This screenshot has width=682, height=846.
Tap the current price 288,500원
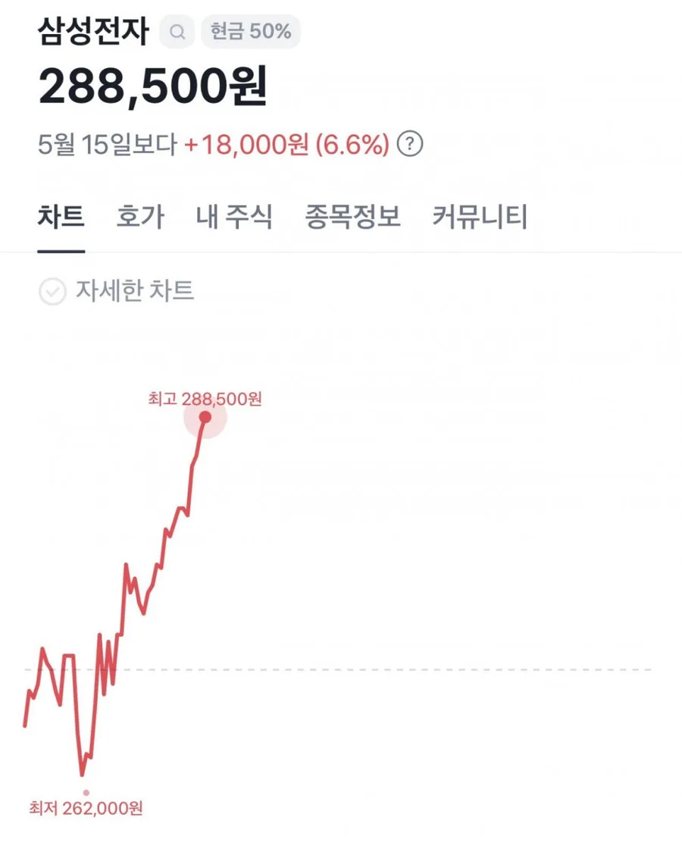(x=152, y=86)
